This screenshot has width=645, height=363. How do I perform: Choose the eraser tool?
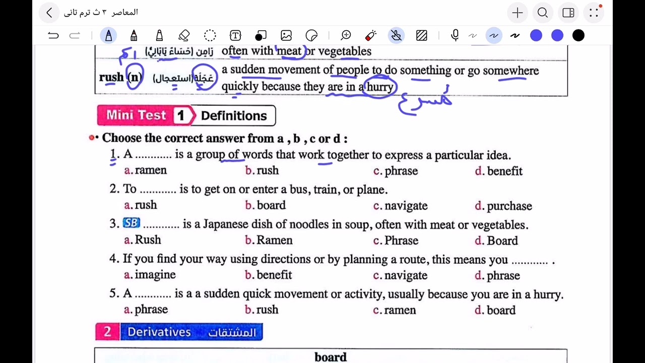[x=184, y=35]
